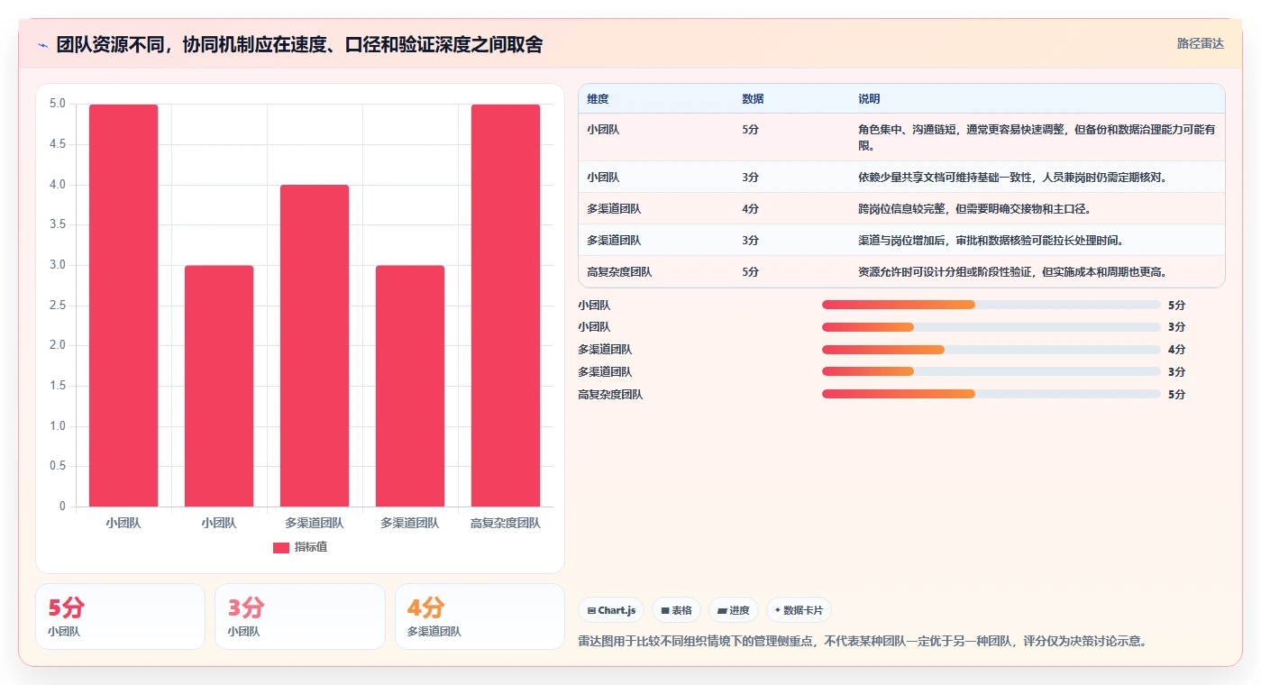
Task: Click the description starting 依赖少量共享文档
Action: pos(1012,178)
